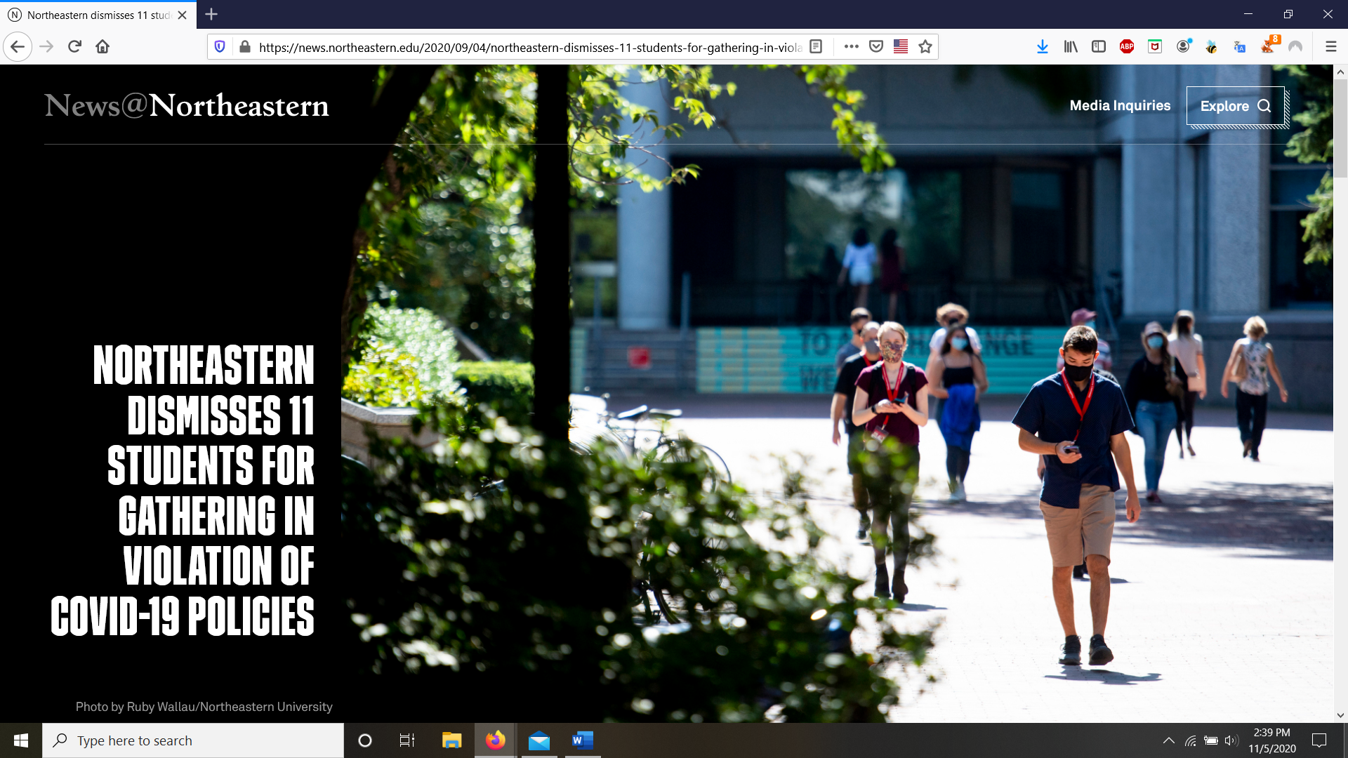The width and height of the screenshot is (1348, 758).
Task: Click the Adblock Plus extension icon
Action: [1127, 47]
